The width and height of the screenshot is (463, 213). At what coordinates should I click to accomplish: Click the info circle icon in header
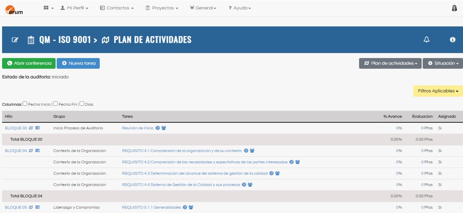[x=452, y=39]
